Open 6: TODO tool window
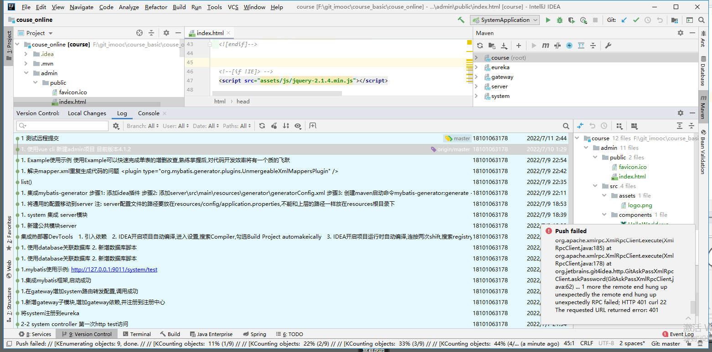 289,334
